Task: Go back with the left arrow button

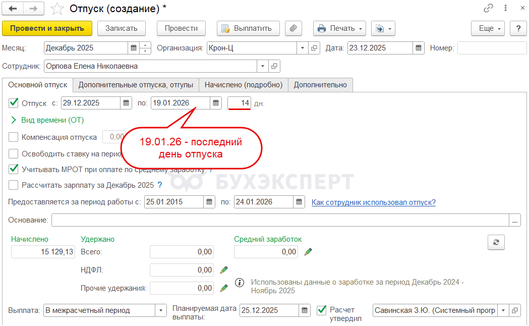Action: 13,9
